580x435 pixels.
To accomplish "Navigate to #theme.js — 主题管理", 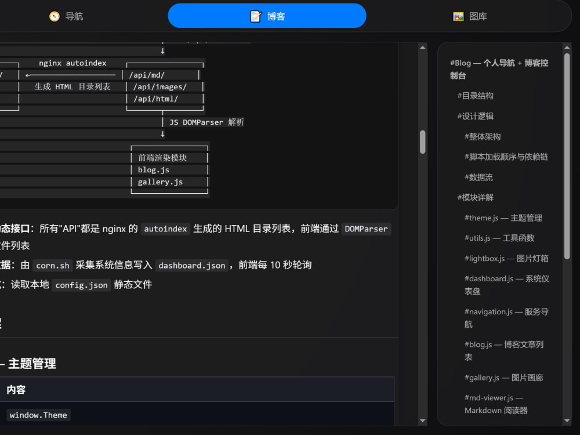I will 503,218.
